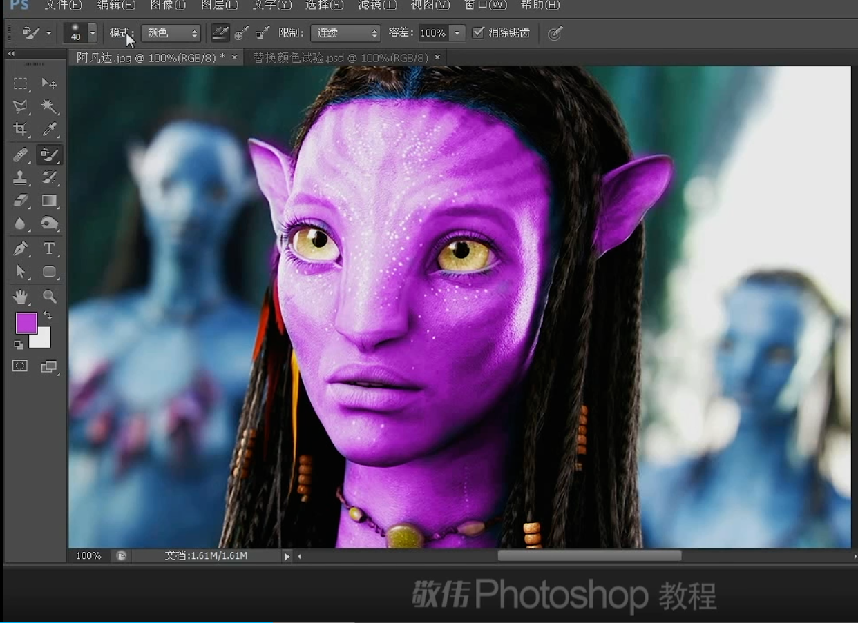Select the Eraser tool

(21, 200)
